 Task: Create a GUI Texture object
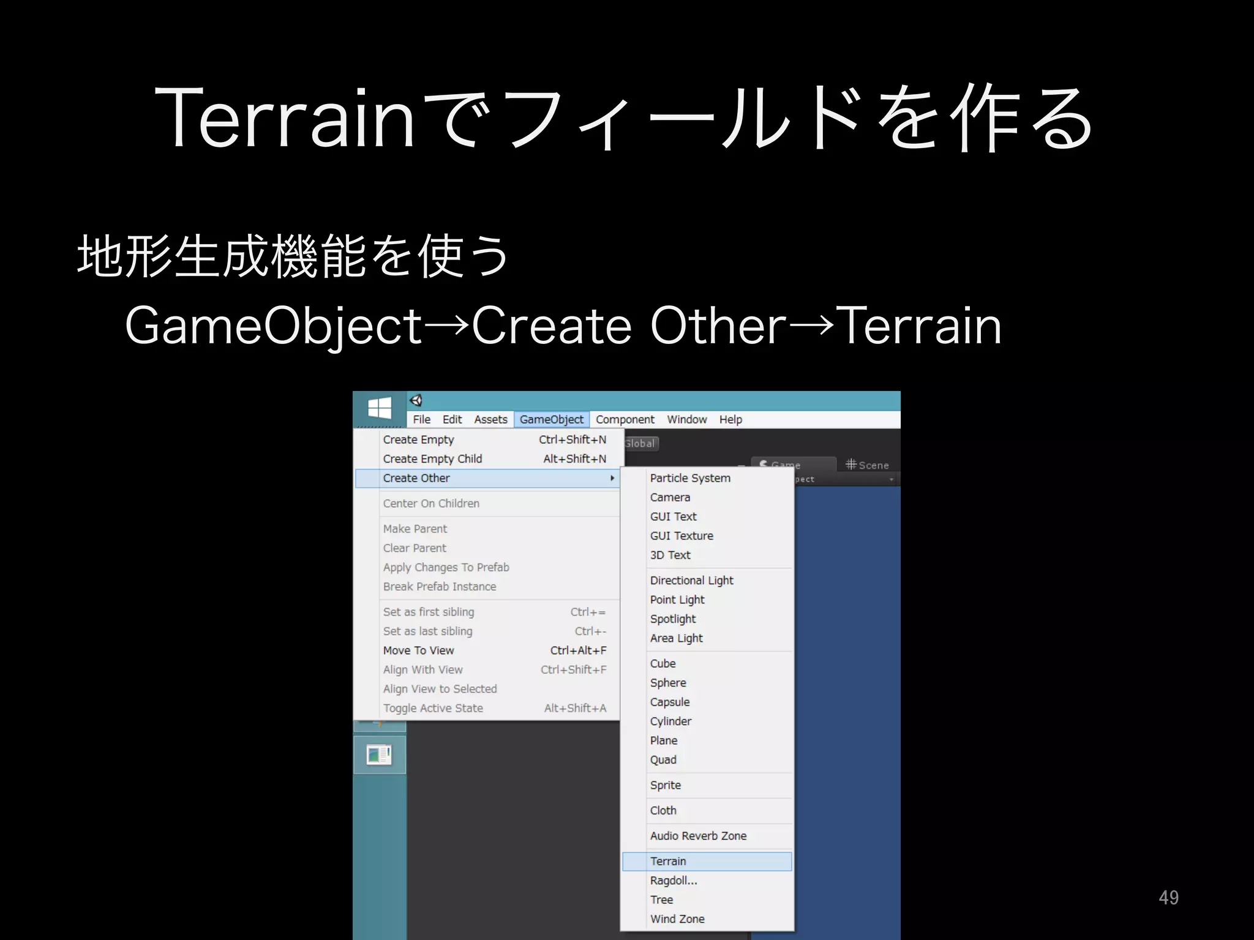(707, 535)
